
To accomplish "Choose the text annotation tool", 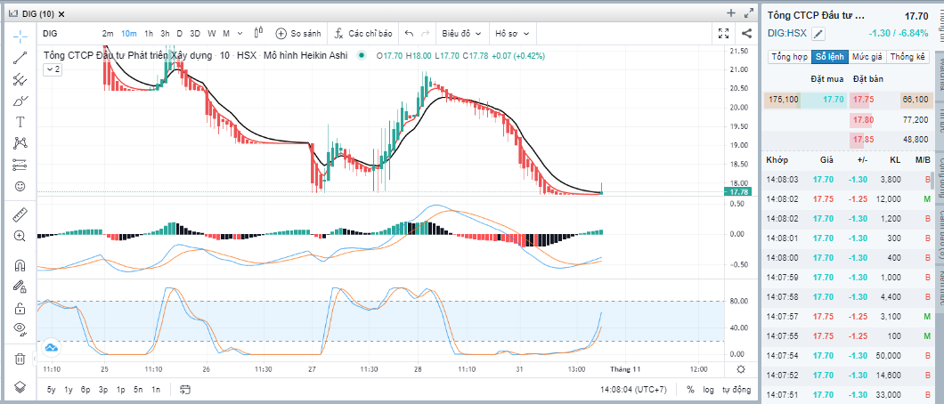I will pyautogui.click(x=20, y=122).
